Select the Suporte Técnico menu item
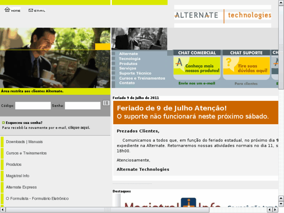284x213 pixels. tap(135, 73)
